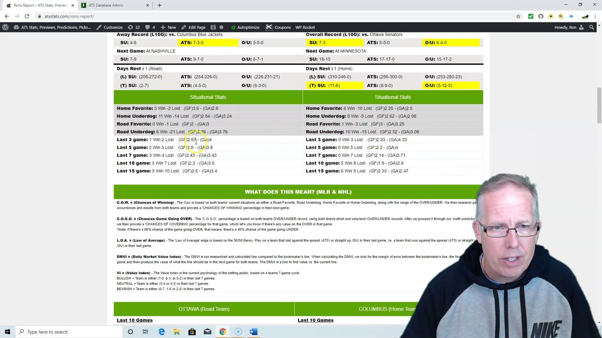Open the Chrome three-dot menu
Screen dimensions: 602x338
click(596, 16)
